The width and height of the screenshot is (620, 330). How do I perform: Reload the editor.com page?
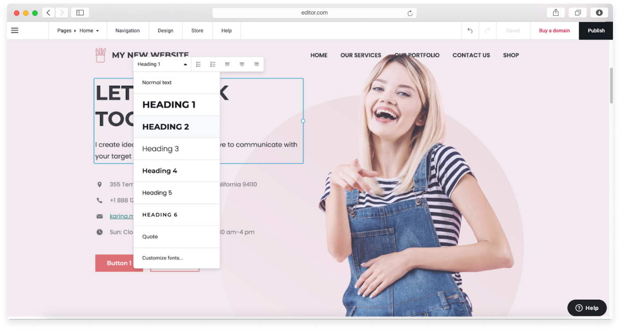click(x=410, y=13)
